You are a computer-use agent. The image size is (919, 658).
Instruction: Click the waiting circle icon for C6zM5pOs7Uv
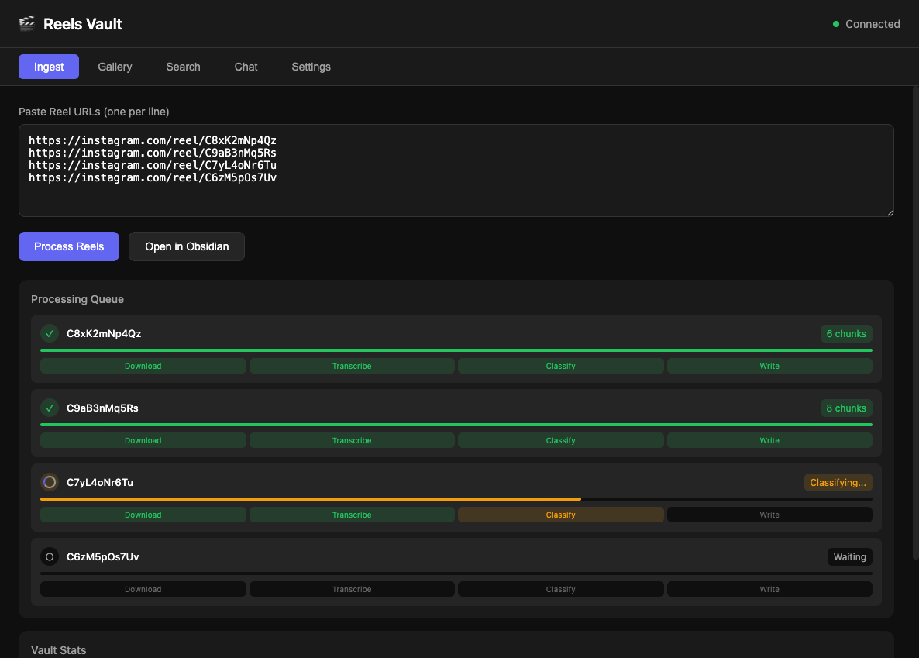(50, 556)
